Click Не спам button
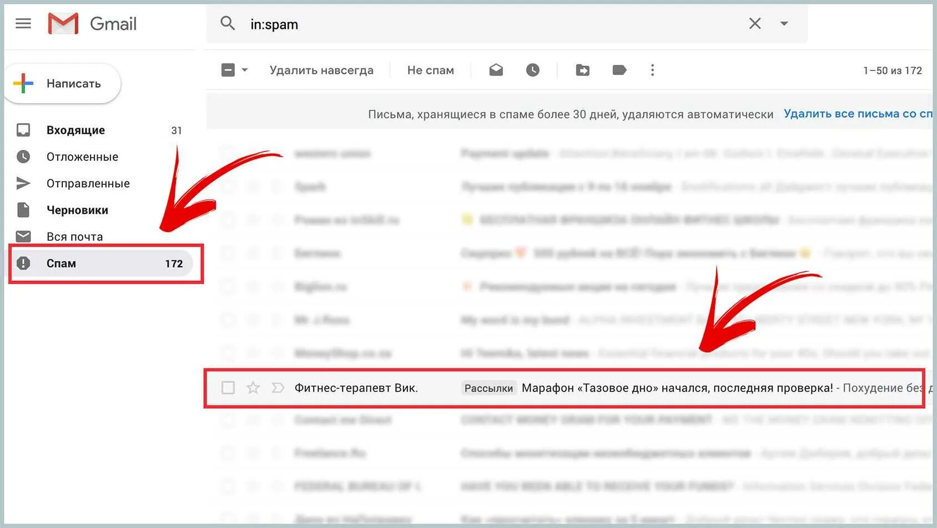The image size is (937, 528). (431, 71)
